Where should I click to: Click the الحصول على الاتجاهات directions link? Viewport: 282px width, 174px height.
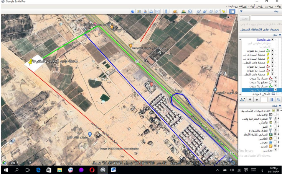[266, 29]
